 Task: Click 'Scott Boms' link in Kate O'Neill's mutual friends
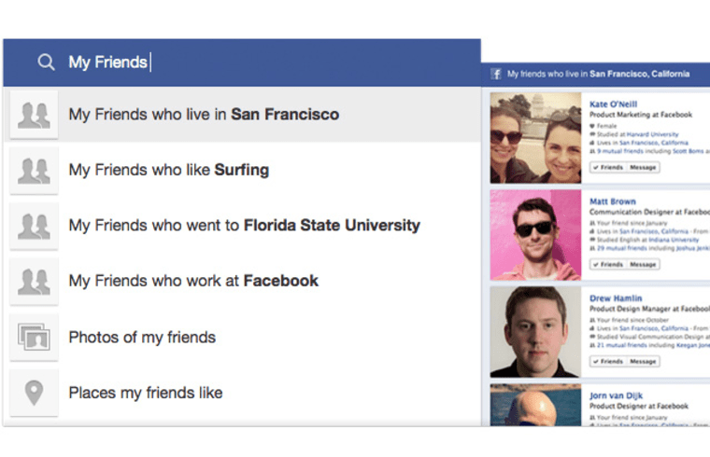pos(688,151)
